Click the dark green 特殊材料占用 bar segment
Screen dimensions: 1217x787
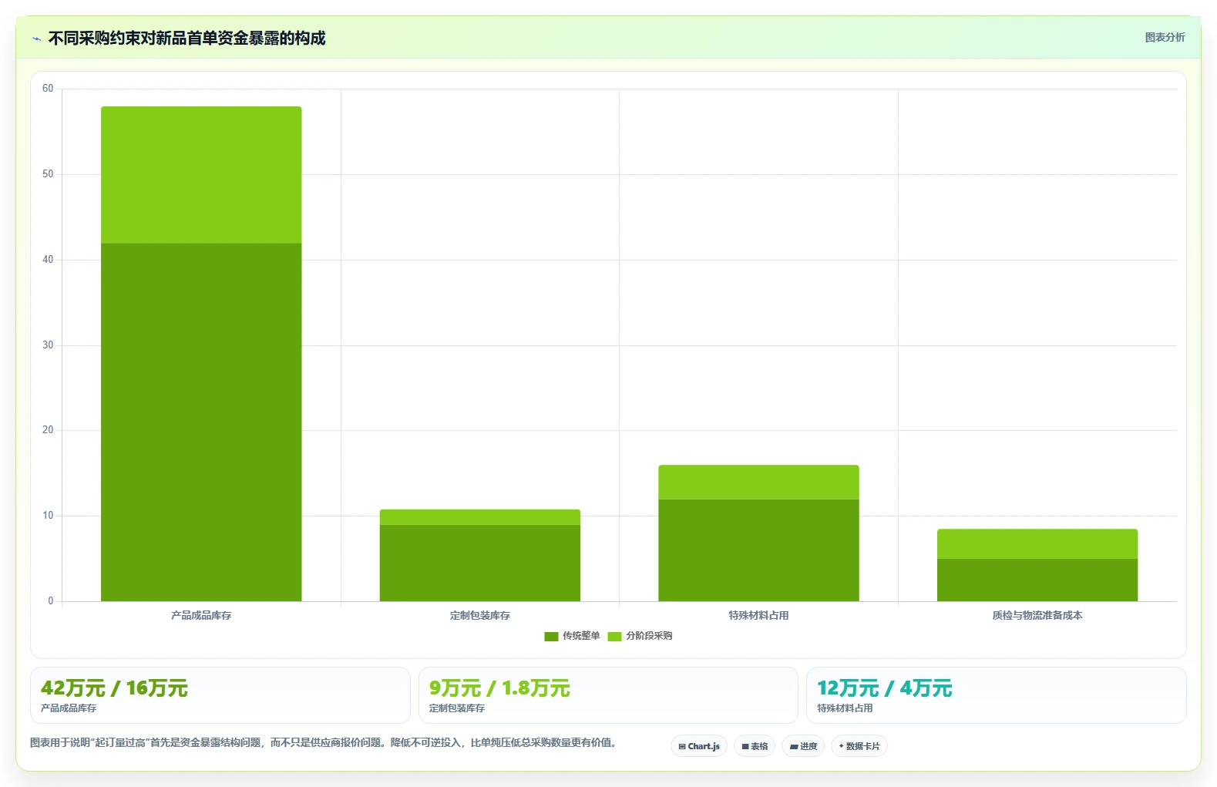pos(758,550)
